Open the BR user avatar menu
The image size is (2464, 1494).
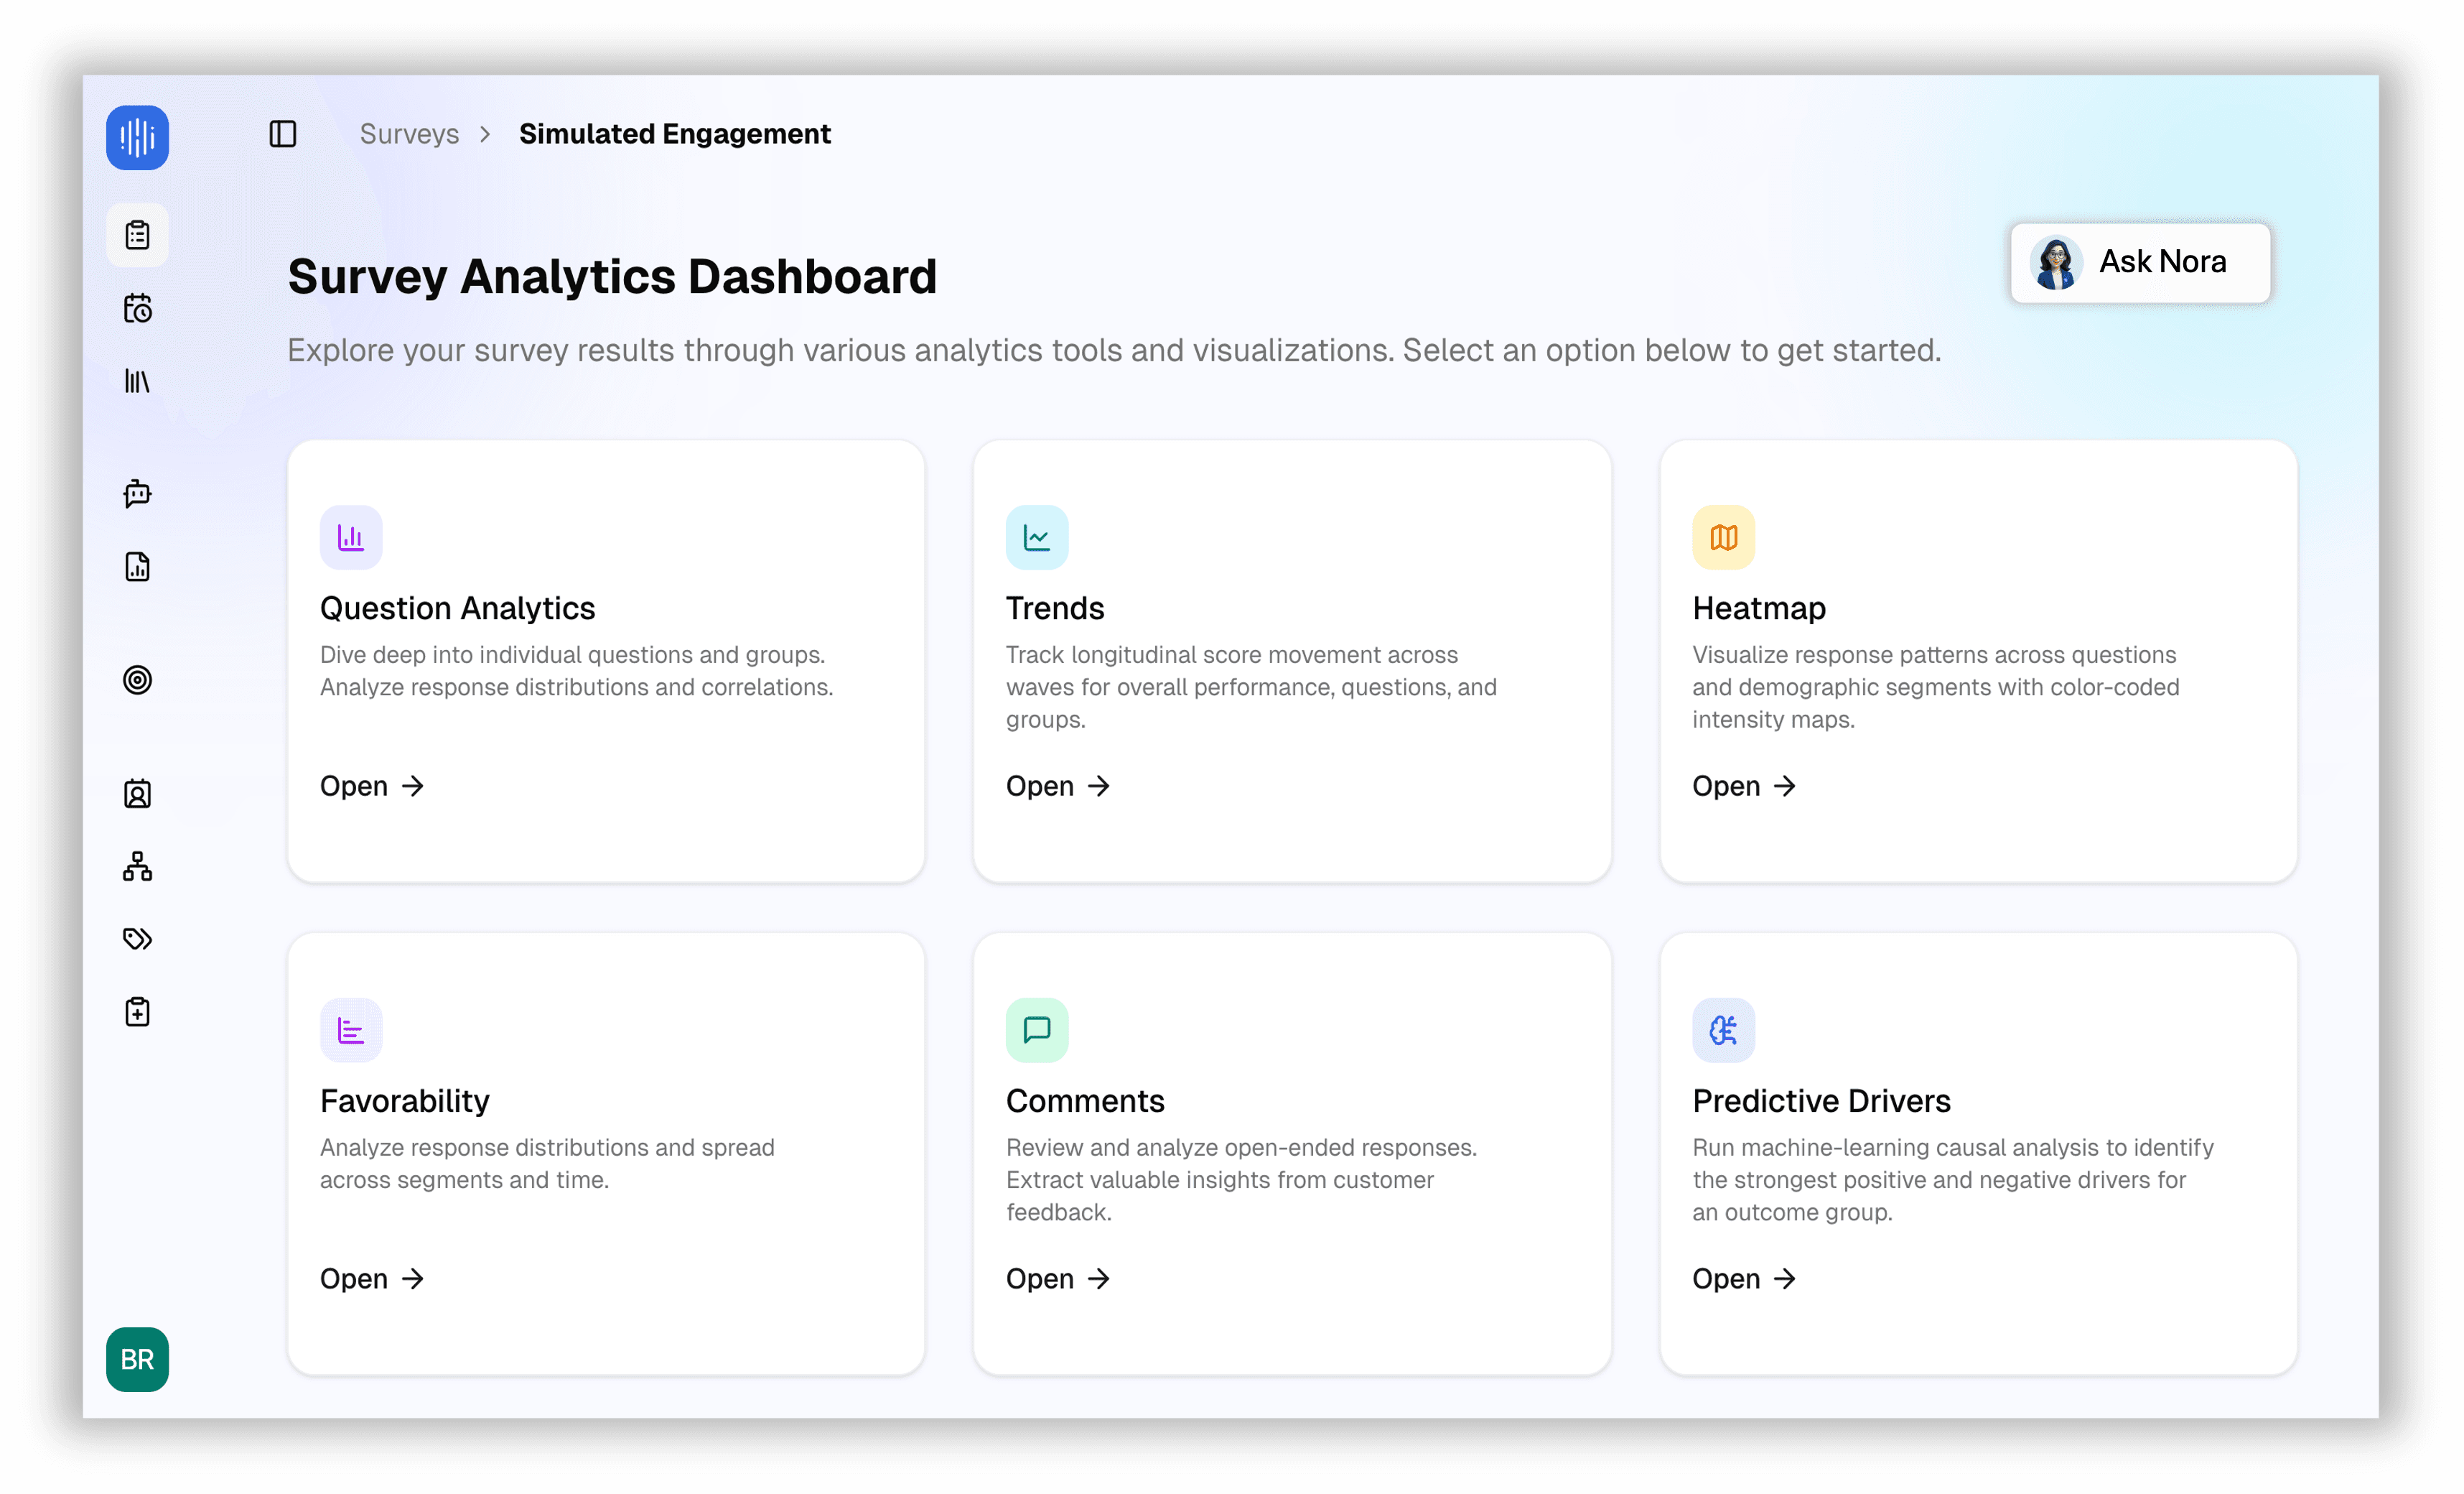click(x=137, y=1359)
